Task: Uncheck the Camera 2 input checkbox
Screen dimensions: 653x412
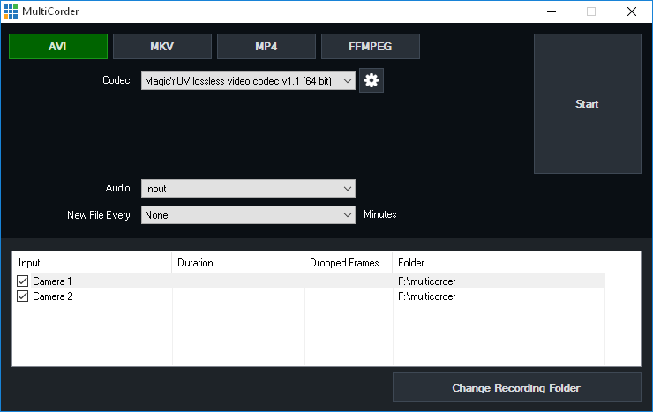Action: tap(22, 296)
